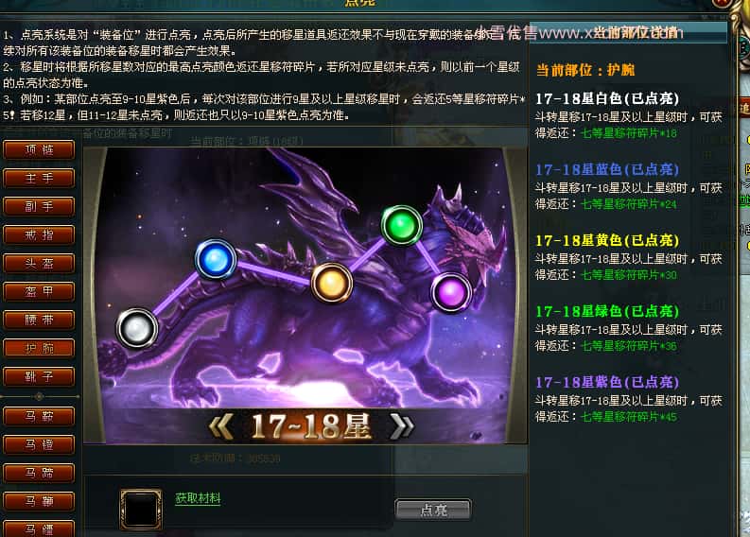Select the blue star orb

216,260
